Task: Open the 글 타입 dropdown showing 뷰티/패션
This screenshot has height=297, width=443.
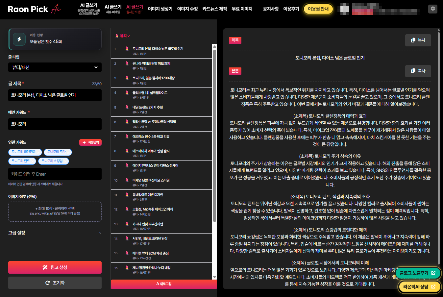Action: click(55, 67)
